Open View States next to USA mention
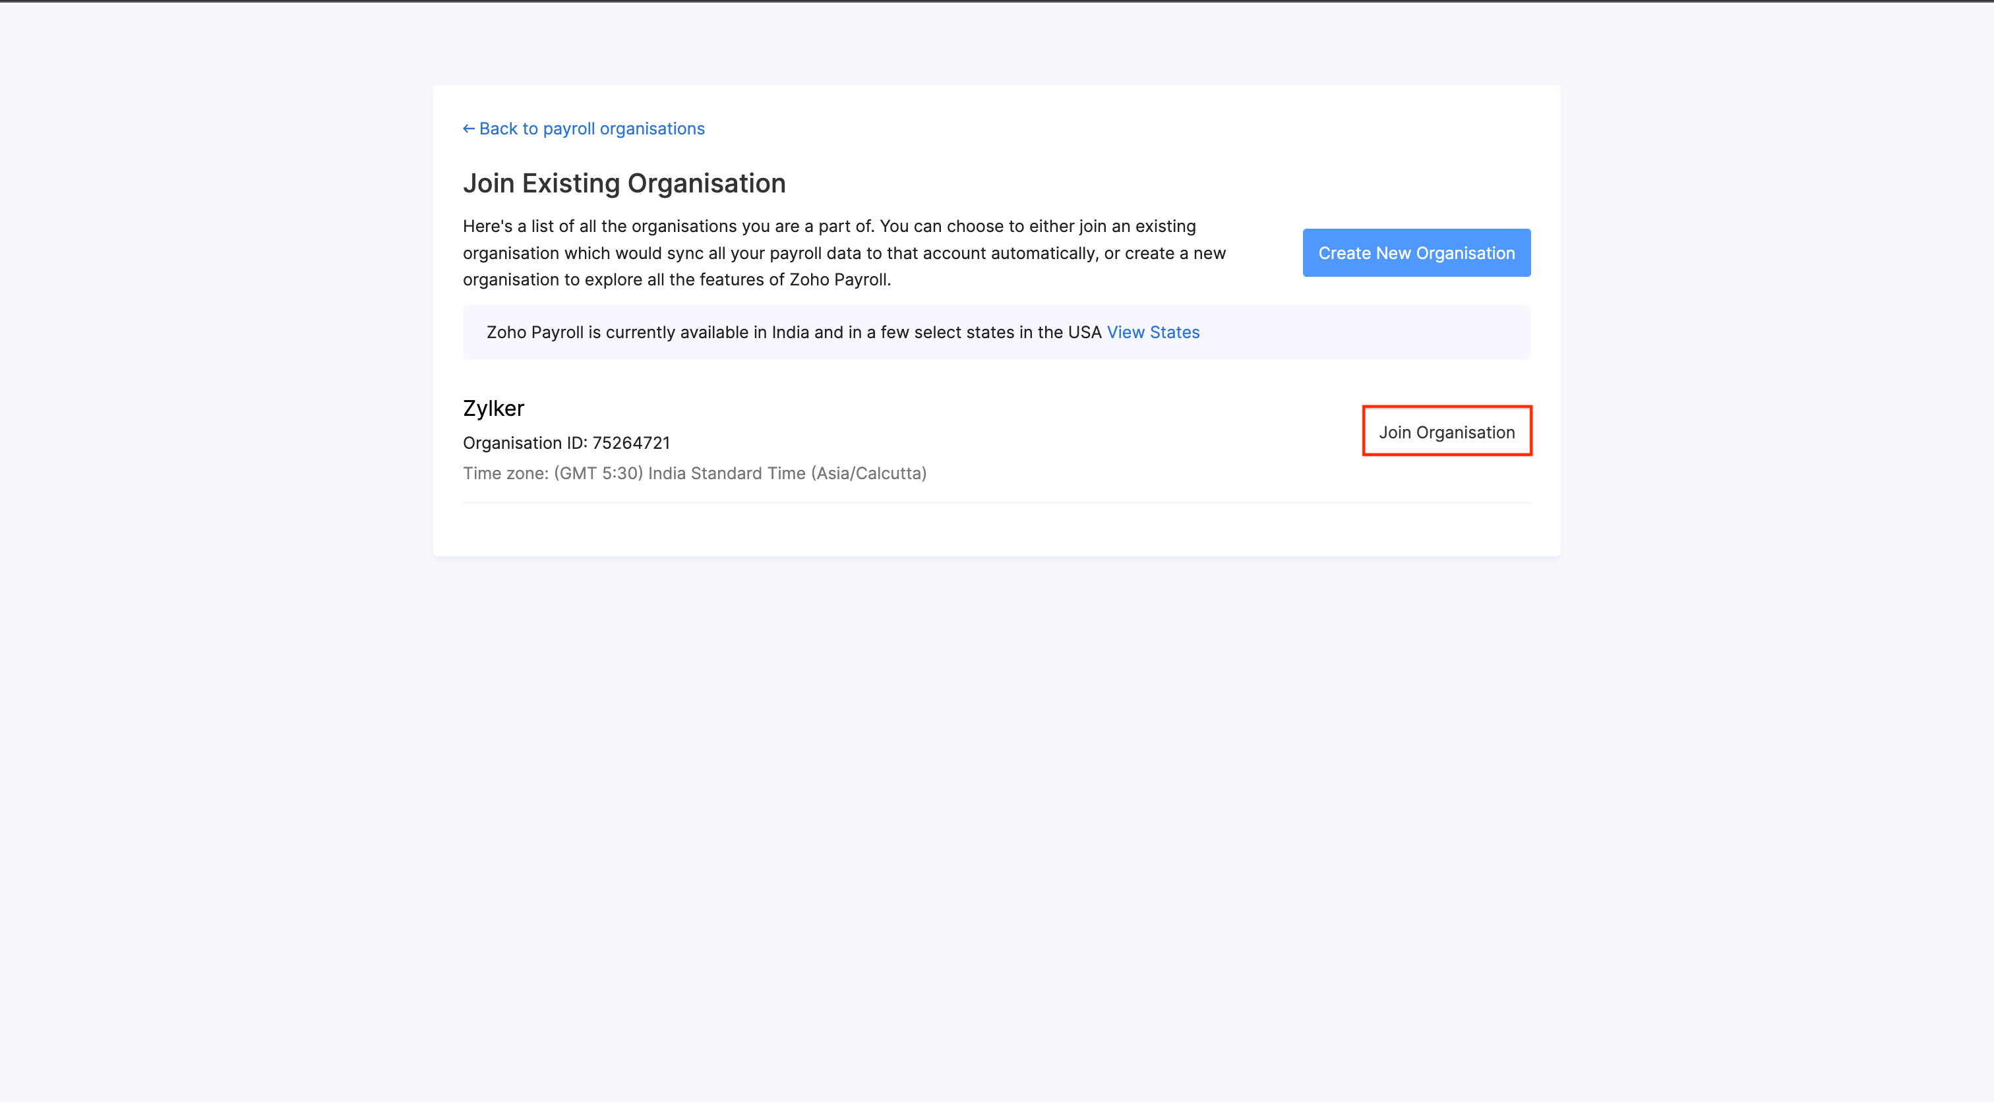This screenshot has width=1994, height=1102. pyautogui.click(x=1153, y=332)
